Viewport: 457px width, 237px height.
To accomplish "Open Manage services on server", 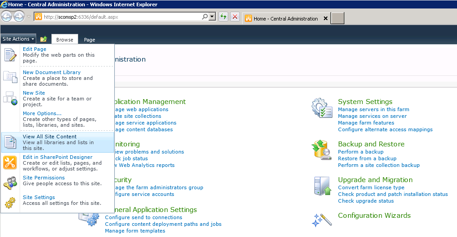I will (x=372, y=116).
